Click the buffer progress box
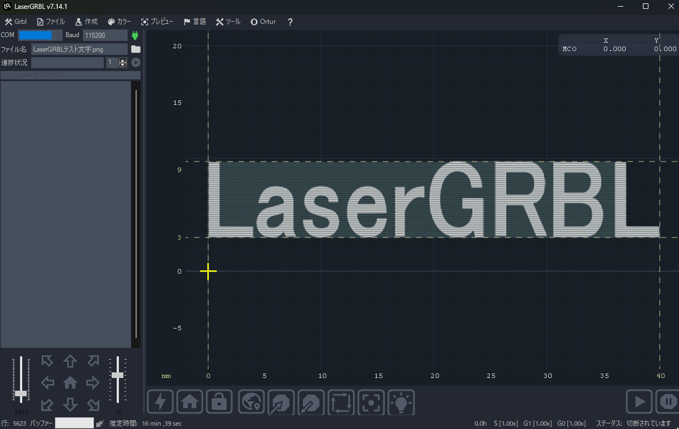The image size is (679, 429). point(74,423)
